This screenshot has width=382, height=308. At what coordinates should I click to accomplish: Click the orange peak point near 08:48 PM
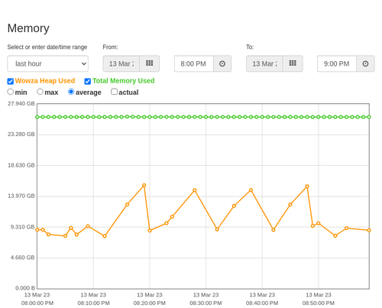pos(307,186)
